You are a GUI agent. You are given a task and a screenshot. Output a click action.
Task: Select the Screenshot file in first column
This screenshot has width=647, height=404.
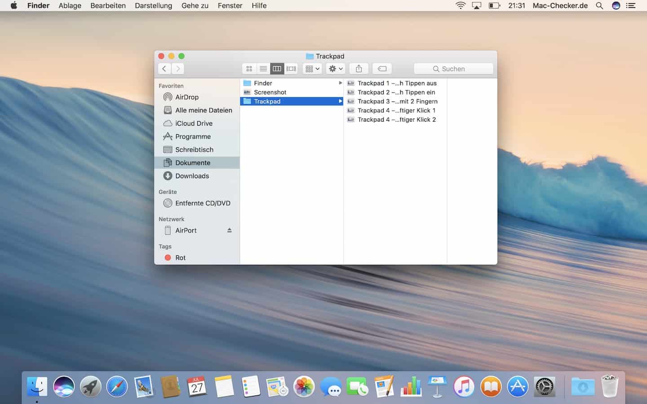292,92
